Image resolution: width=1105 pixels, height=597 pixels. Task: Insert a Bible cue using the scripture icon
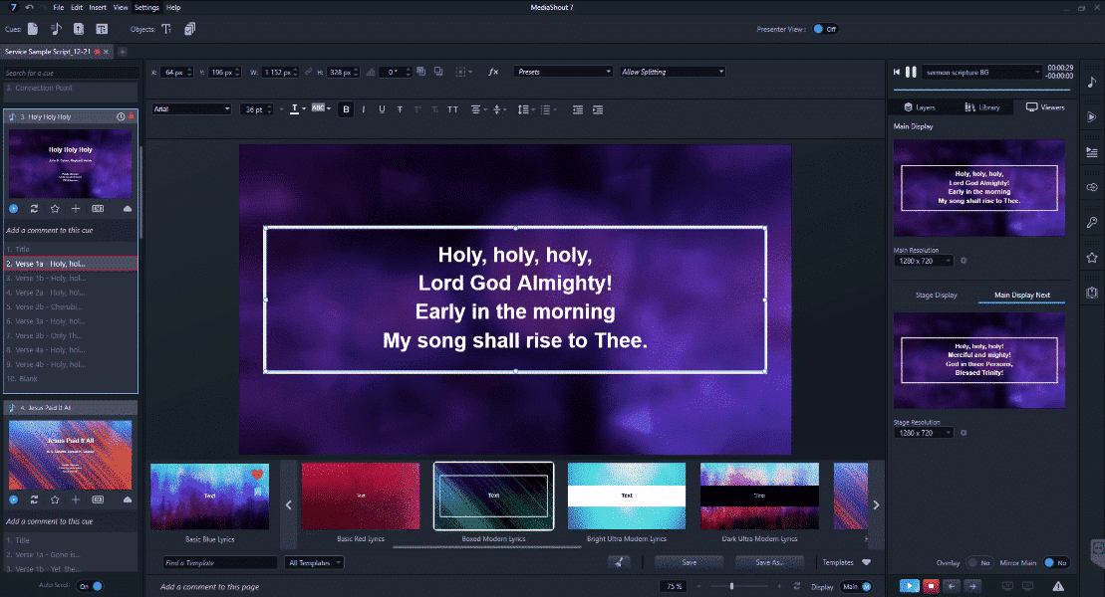click(79, 29)
